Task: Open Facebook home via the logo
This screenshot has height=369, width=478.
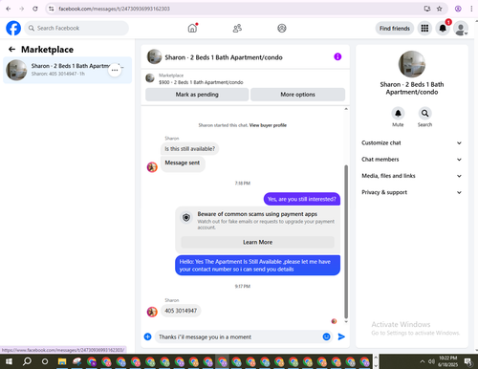Action: [x=13, y=28]
